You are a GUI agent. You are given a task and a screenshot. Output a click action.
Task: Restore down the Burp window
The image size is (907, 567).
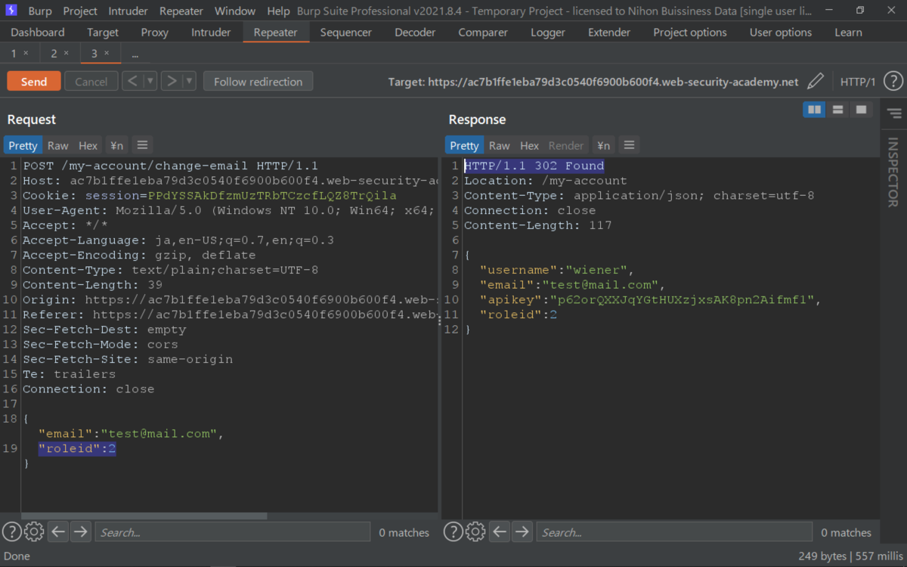[x=860, y=11]
